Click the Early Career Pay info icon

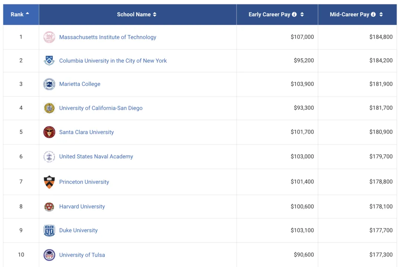[x=294, y=14]
